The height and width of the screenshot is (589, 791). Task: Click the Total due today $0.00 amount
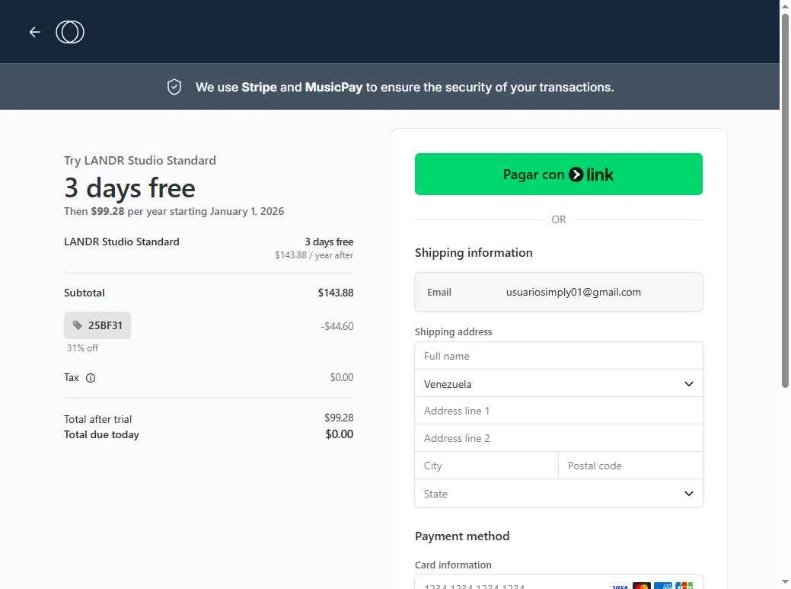339,434
